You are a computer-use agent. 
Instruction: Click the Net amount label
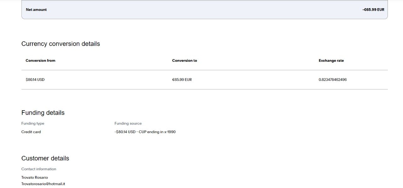36,10
